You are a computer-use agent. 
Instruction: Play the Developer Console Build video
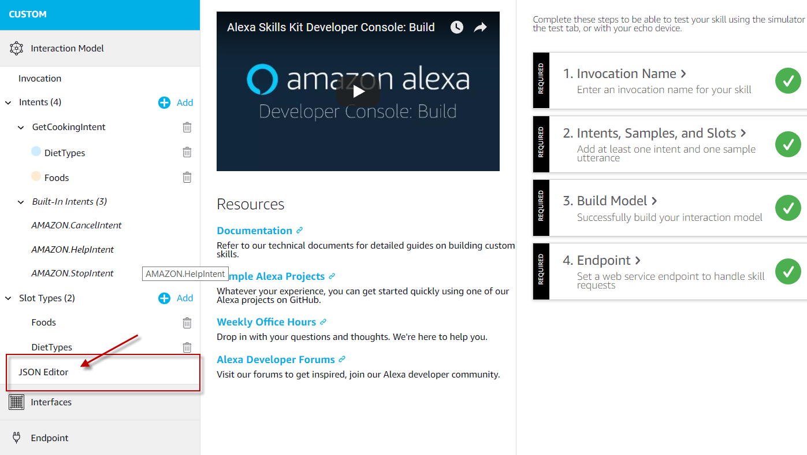click(358, 91)
